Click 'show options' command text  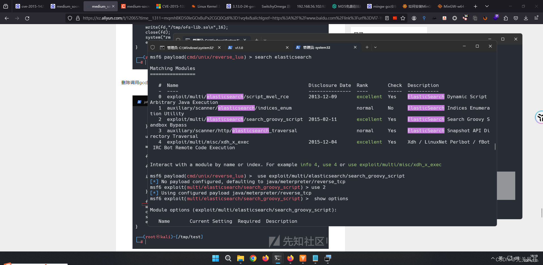331,198
